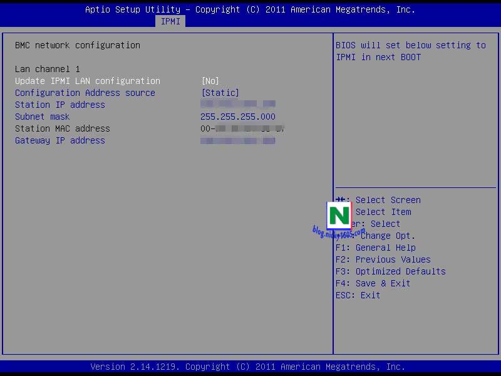501x376 pixels.
Task: Click the Change Opt. key hint
Action: pos(388,236)
